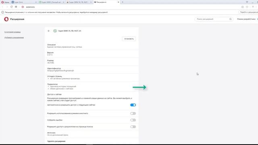Click the Установить button
This screenshot has height=145, width=258.
click(x=129, y=39)
